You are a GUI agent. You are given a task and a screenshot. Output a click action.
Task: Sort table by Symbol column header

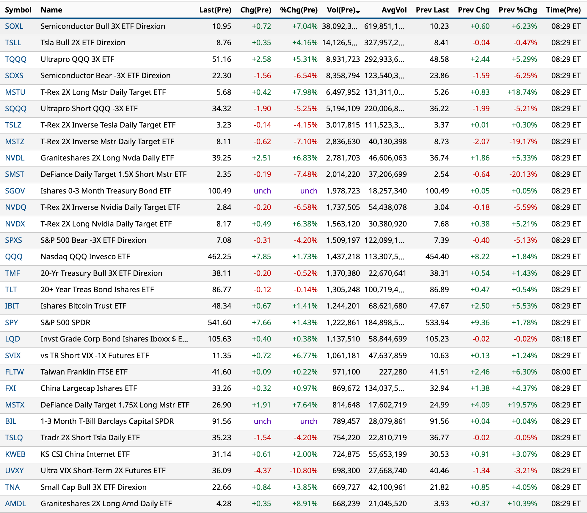point(18,10)
